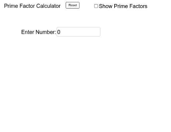Activate the small Reset button near the title
This screenshot has width=171, height=132.
(x=72, y=5)
